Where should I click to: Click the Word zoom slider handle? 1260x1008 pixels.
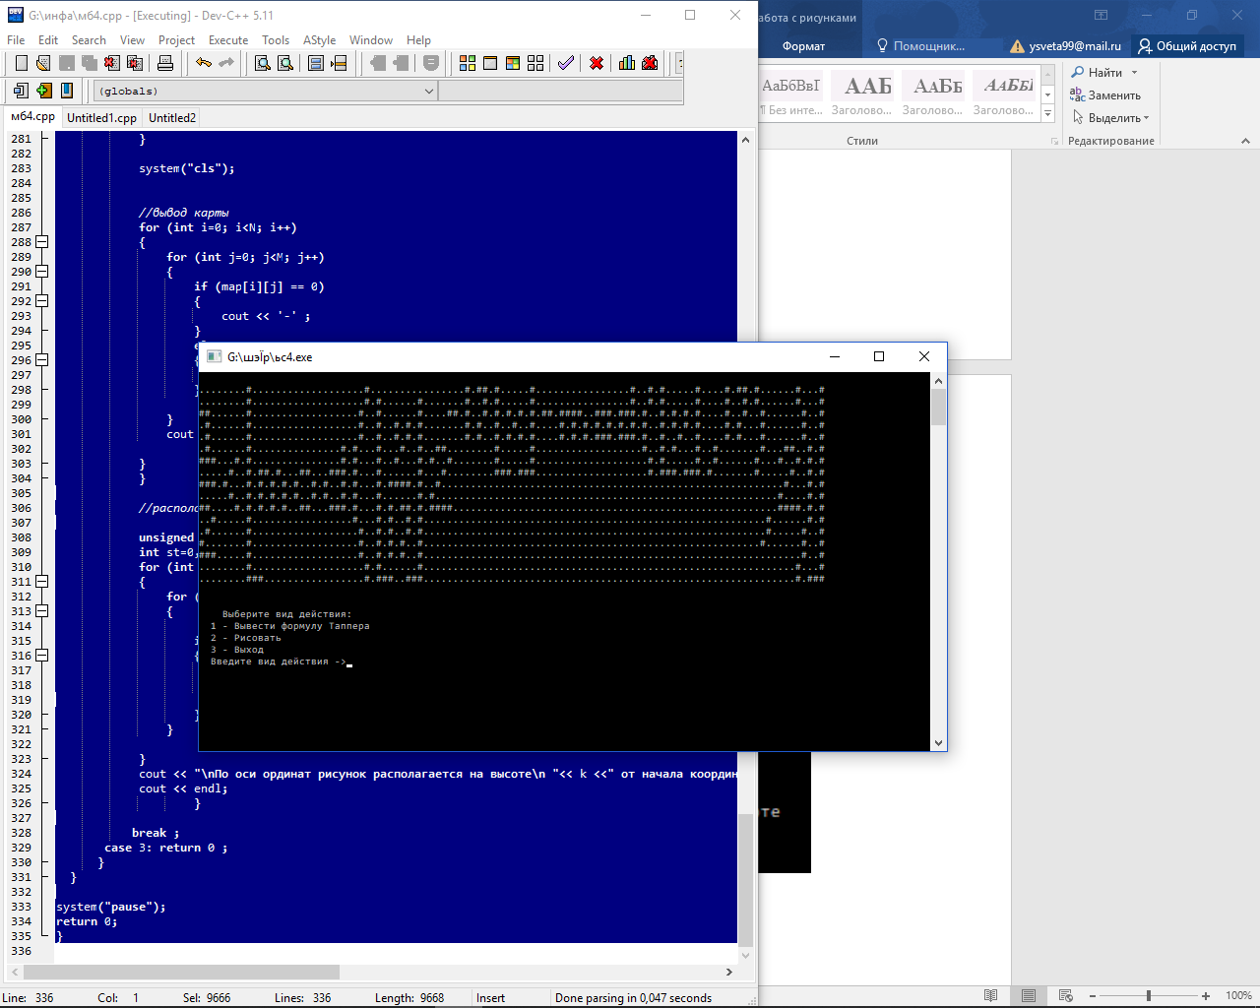[1149, 995]
